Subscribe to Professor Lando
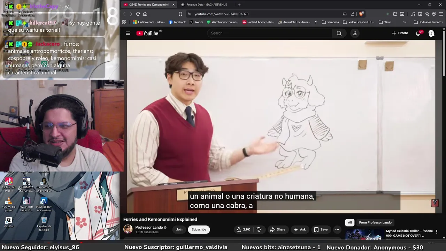This screenshot has width=446, height=251. (199, 229)
